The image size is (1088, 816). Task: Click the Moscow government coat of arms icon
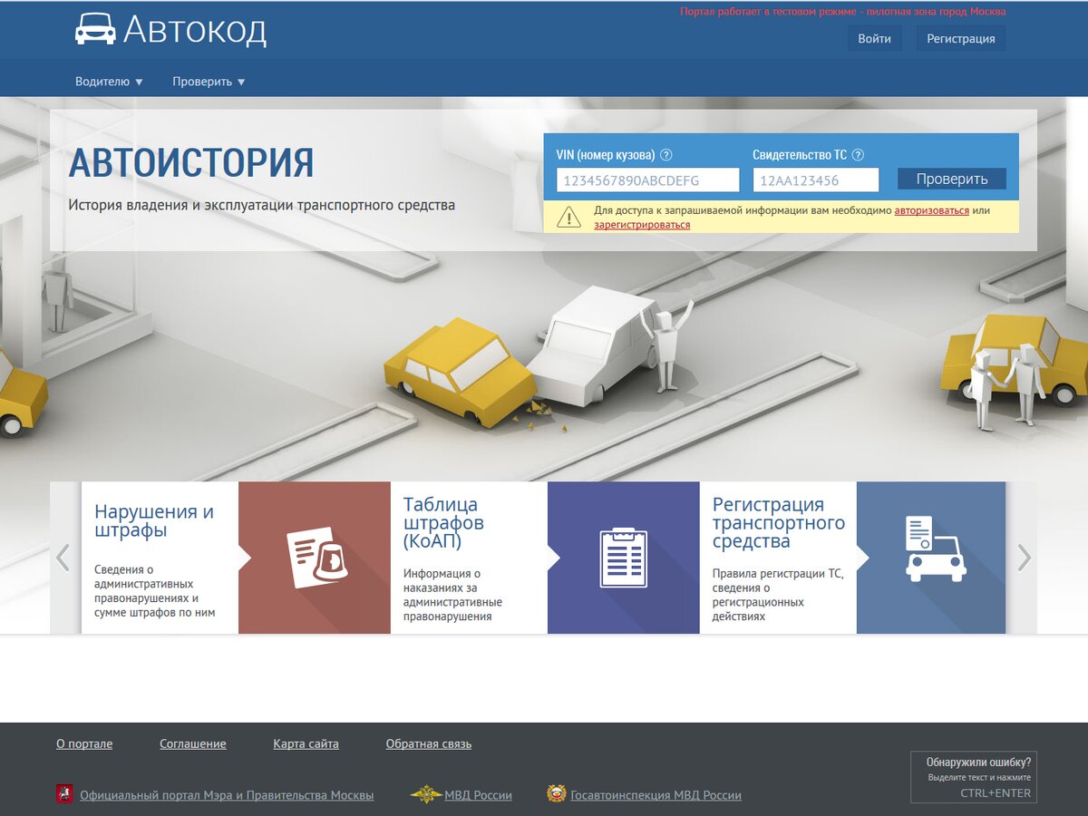click(x=64, y=794)
